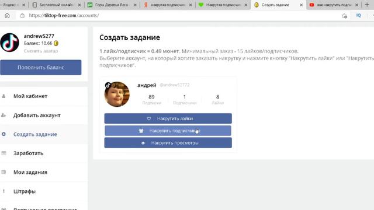Click the heart icon on Накрутить лайки
374x210 pixels.
click(149, 118)
